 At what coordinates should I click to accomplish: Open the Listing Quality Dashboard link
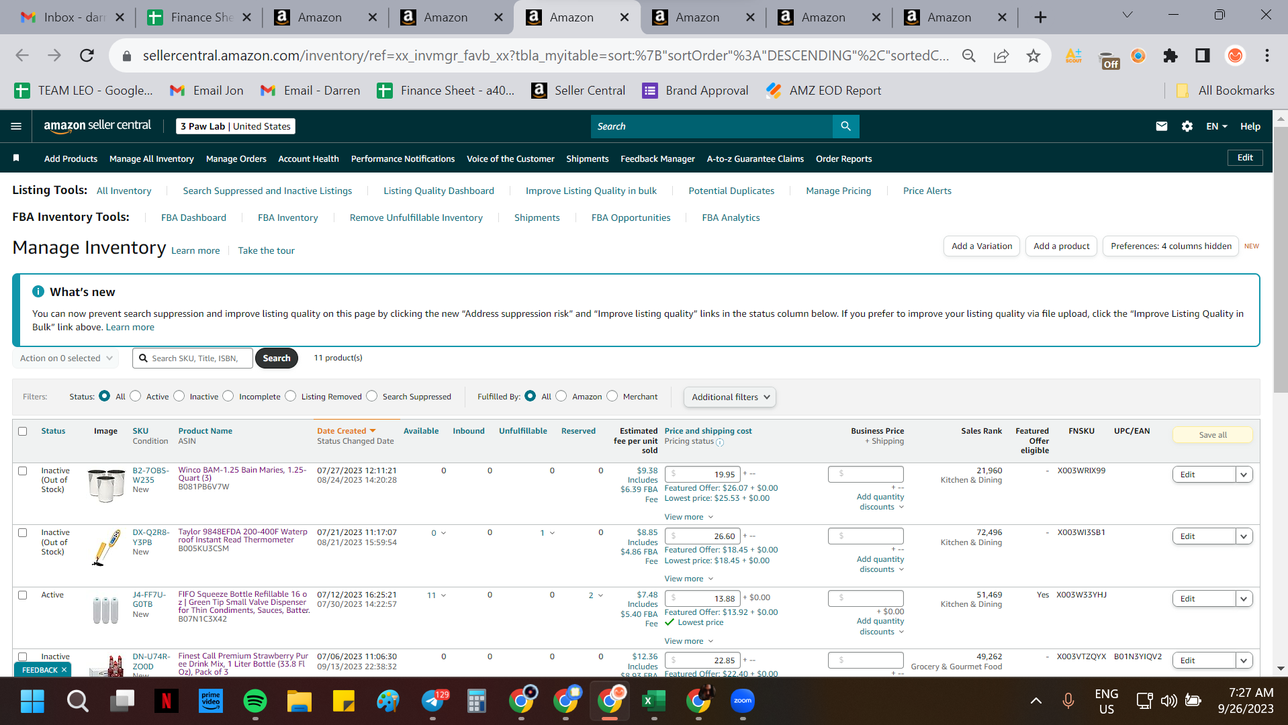pyautogui.click(x=439, y=191)
